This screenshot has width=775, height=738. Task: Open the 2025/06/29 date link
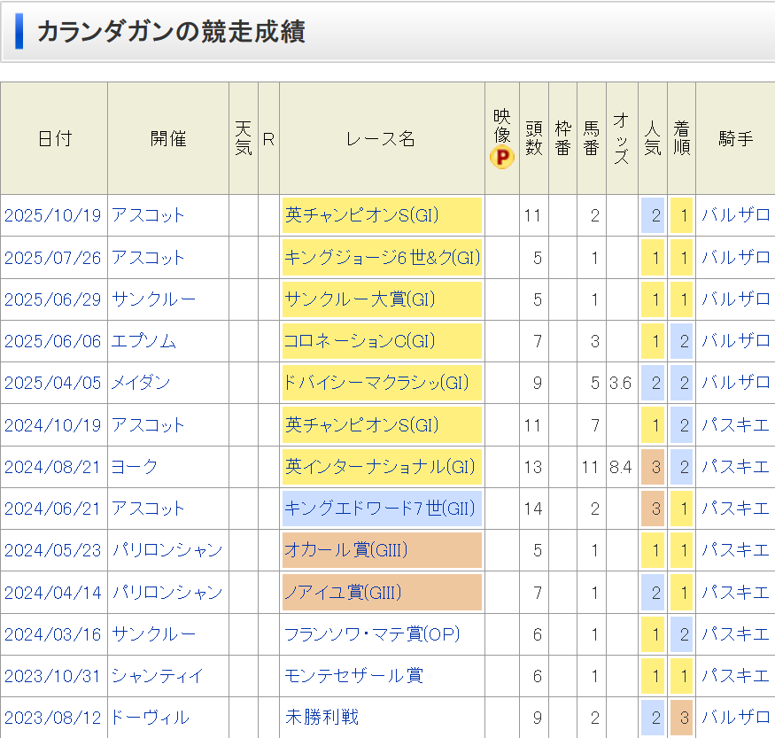coord(52,299)
